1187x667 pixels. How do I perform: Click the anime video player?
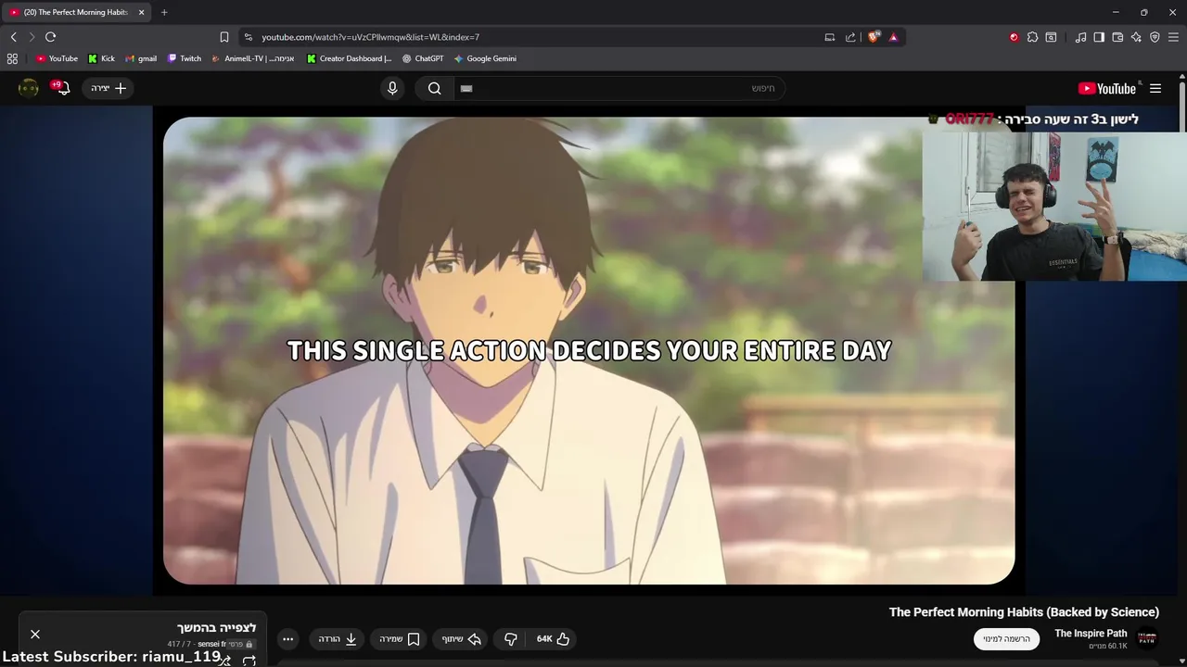pos(589,350)
